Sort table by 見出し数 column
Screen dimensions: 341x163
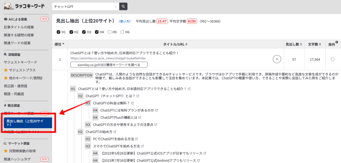[x=294, y=44]
